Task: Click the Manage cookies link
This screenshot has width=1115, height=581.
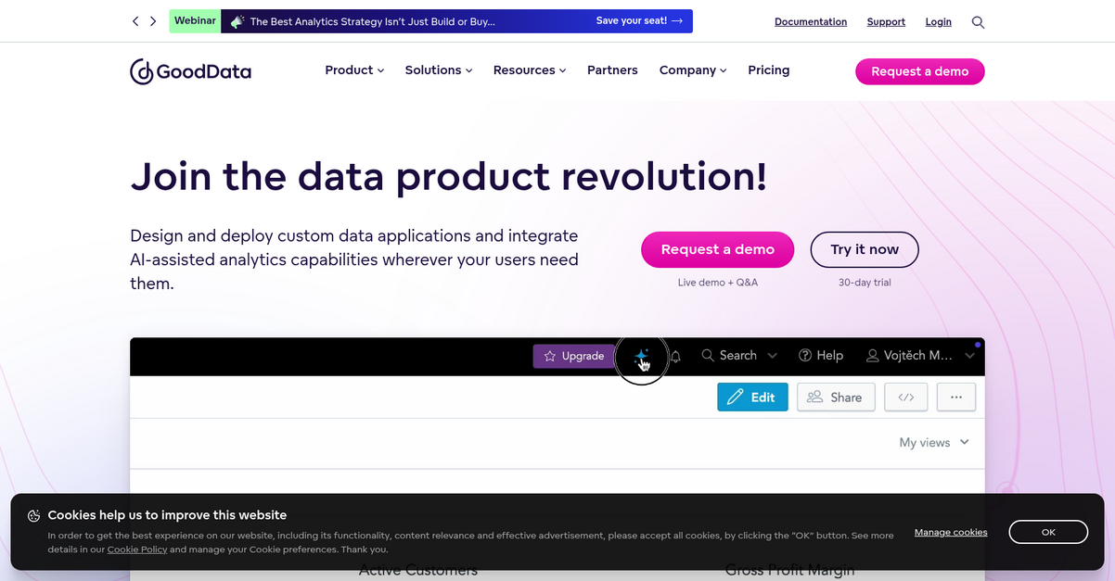Action: (951, 532)
